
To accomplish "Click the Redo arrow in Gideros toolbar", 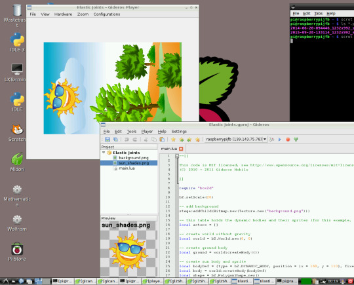I will pos(135,140).
